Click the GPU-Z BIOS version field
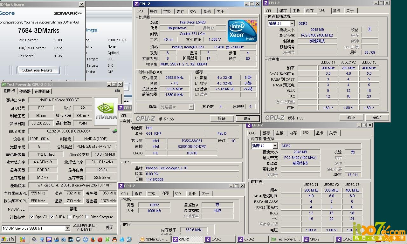This screenshot has height=244, width=407. tap(70, 131)
